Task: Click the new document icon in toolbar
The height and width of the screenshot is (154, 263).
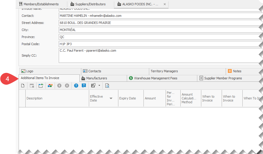Action: (23, 86)
